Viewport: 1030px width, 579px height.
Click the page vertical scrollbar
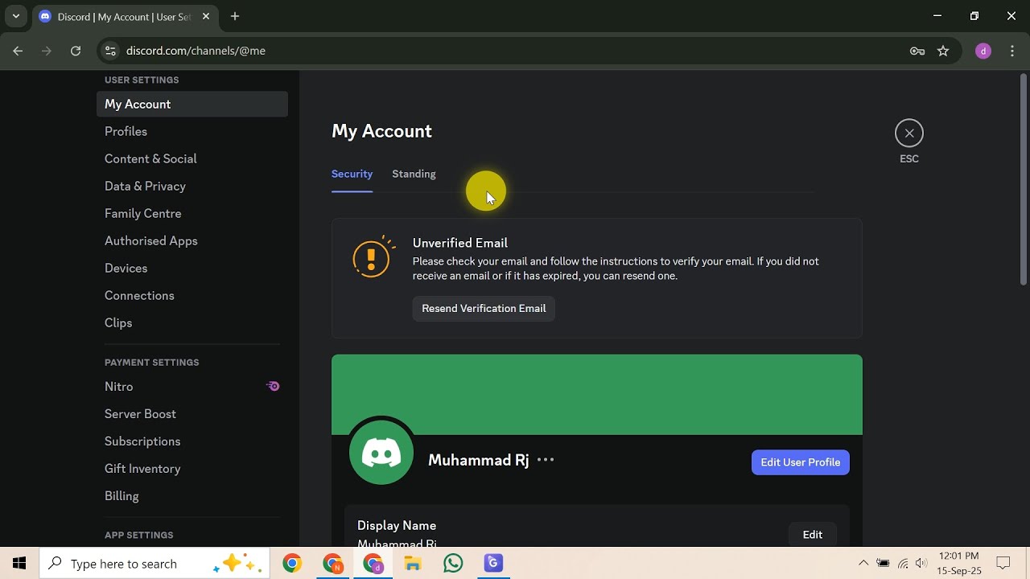[1024, 179]
